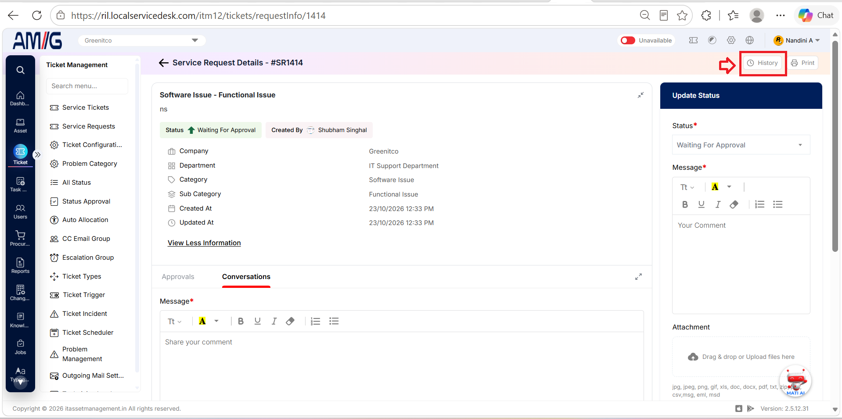
Task: Insert numbered list in Update Status editor
Action: [759, 204]
